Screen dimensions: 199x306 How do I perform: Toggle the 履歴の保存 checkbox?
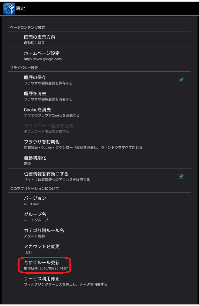click(x=181, y=80)
